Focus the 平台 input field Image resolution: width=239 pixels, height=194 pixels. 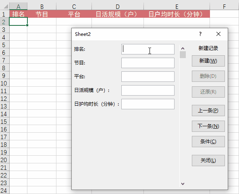pyautogui.click(x=148, y=77)
